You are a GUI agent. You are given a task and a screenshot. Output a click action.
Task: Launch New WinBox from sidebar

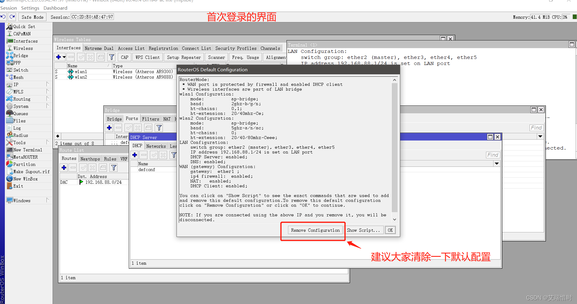click(25, 179)
